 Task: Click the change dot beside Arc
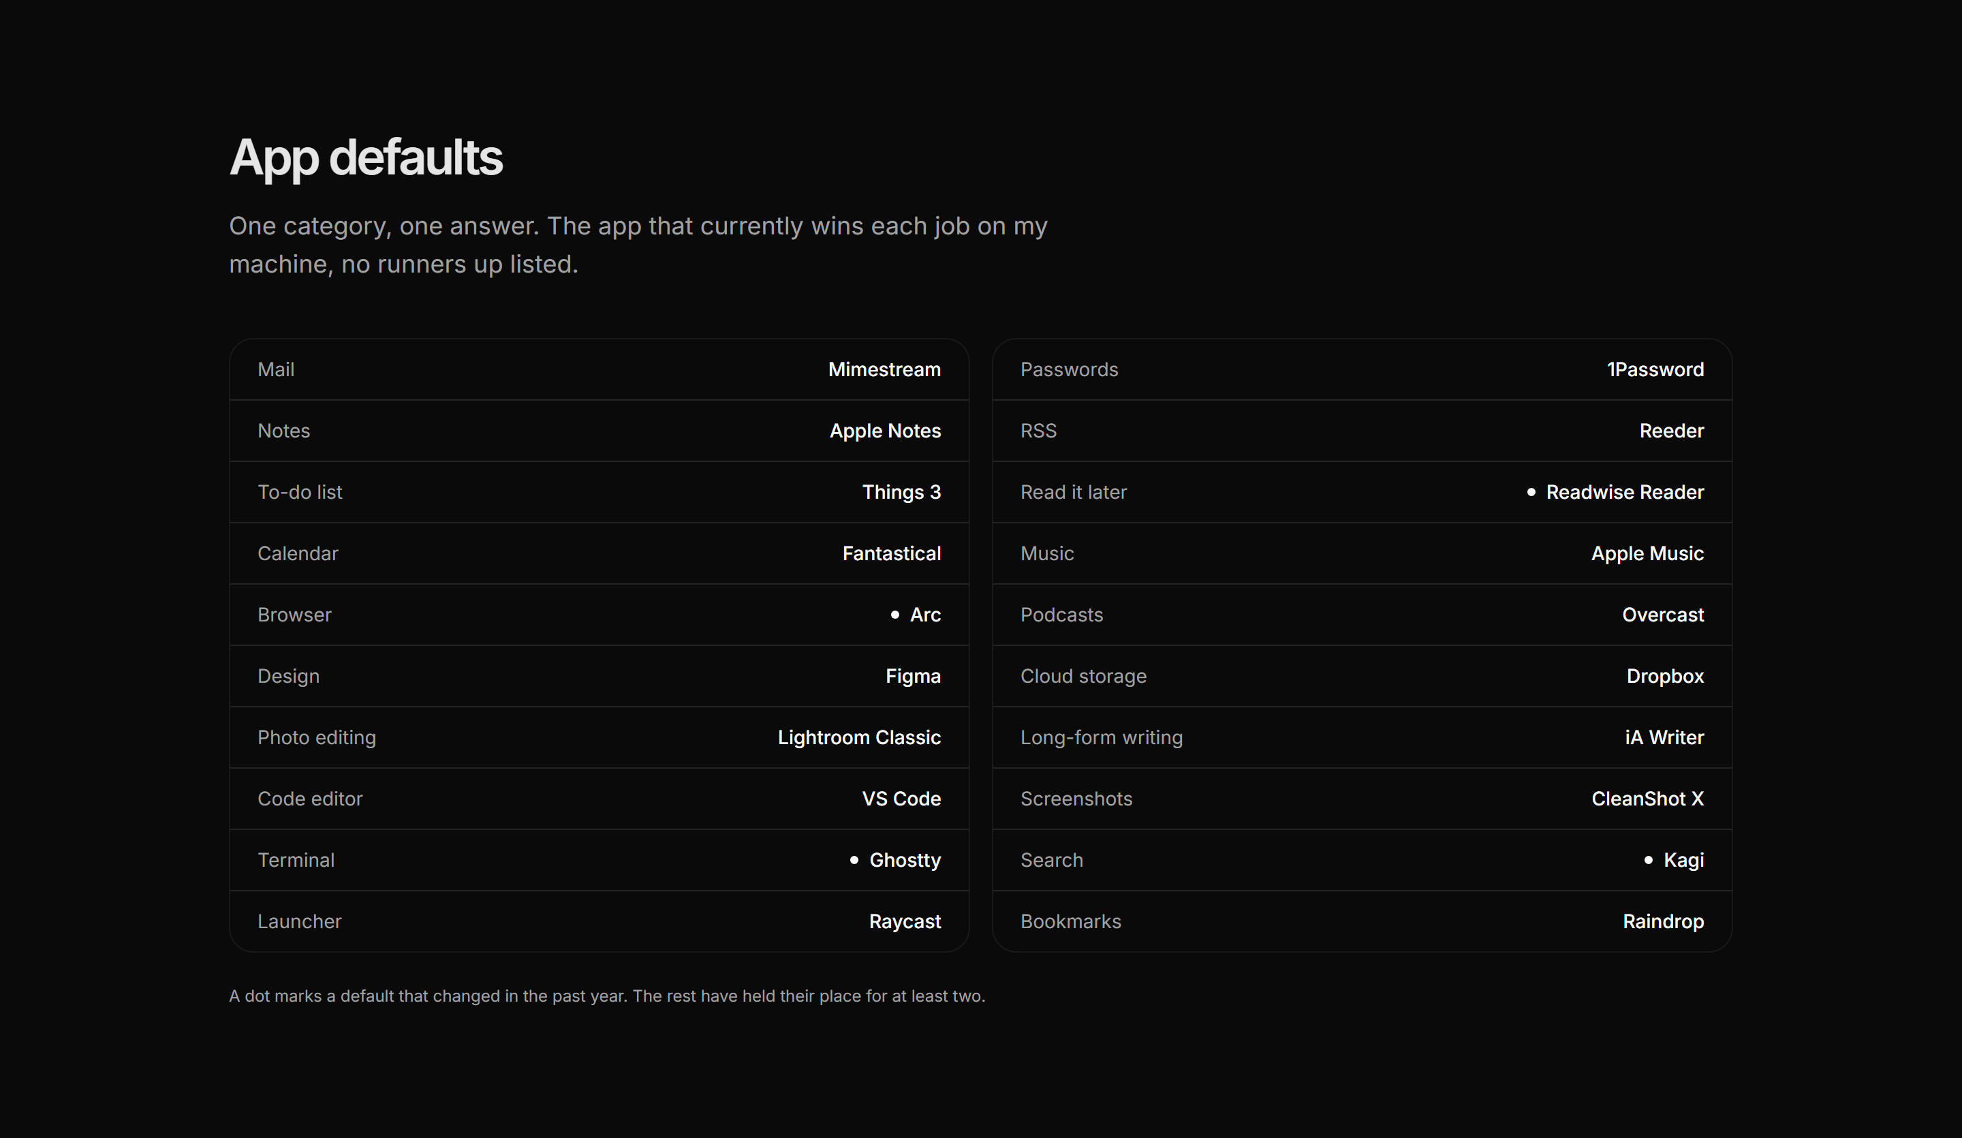click(x=894, y=615)
